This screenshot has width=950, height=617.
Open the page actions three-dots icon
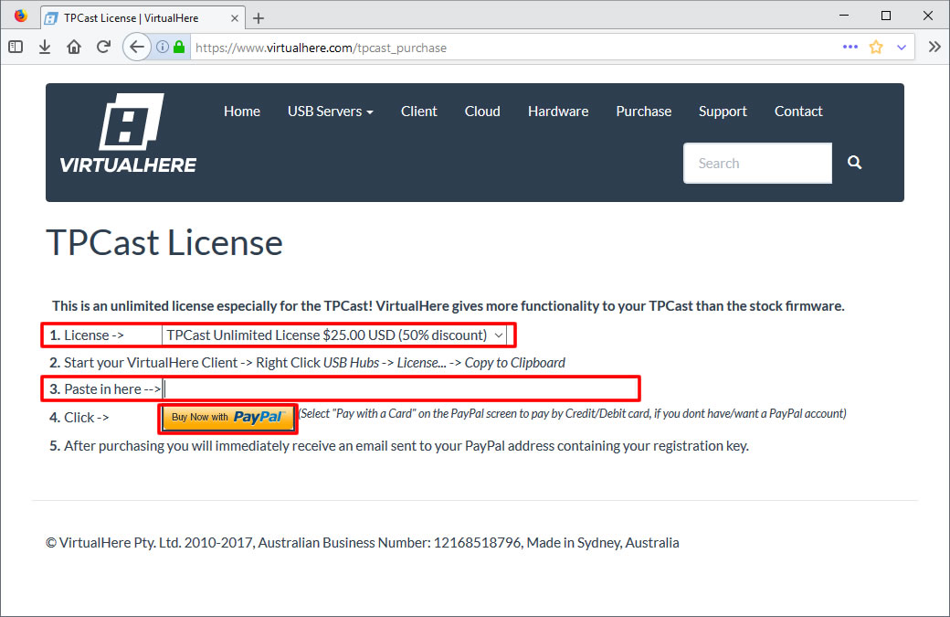pyautogui.click(x=850, y=48)
